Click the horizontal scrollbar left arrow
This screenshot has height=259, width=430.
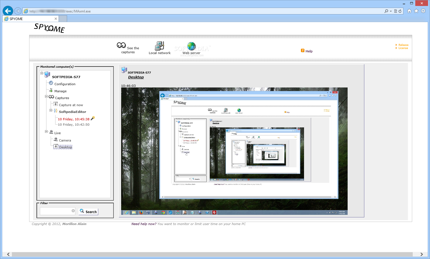[x=8, y=254]
